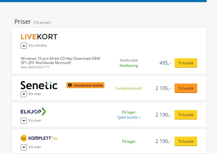The width and height of the screenshot is (217, 154).
Task: Open Senetic shop with orange Til butikk
Action: pyautogui.click(x=186, y=88)
